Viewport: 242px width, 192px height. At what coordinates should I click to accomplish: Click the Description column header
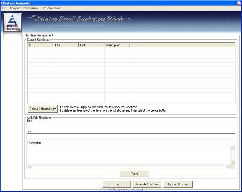(117, 45)
